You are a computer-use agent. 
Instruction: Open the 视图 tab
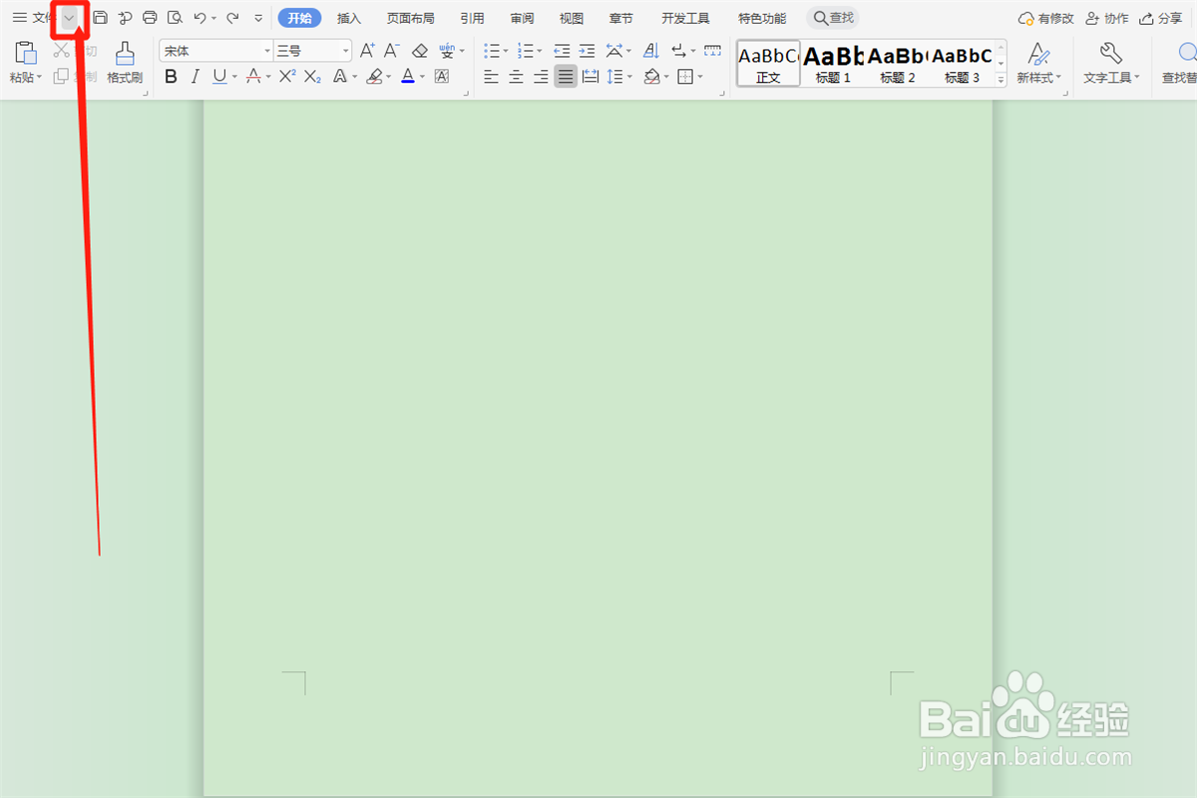click(572, 18)
